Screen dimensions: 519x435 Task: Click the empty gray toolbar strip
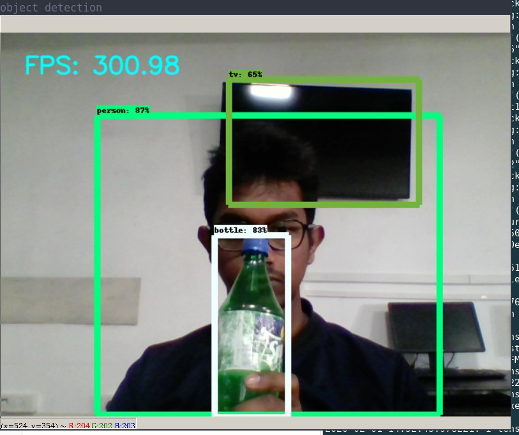(255, 24)
